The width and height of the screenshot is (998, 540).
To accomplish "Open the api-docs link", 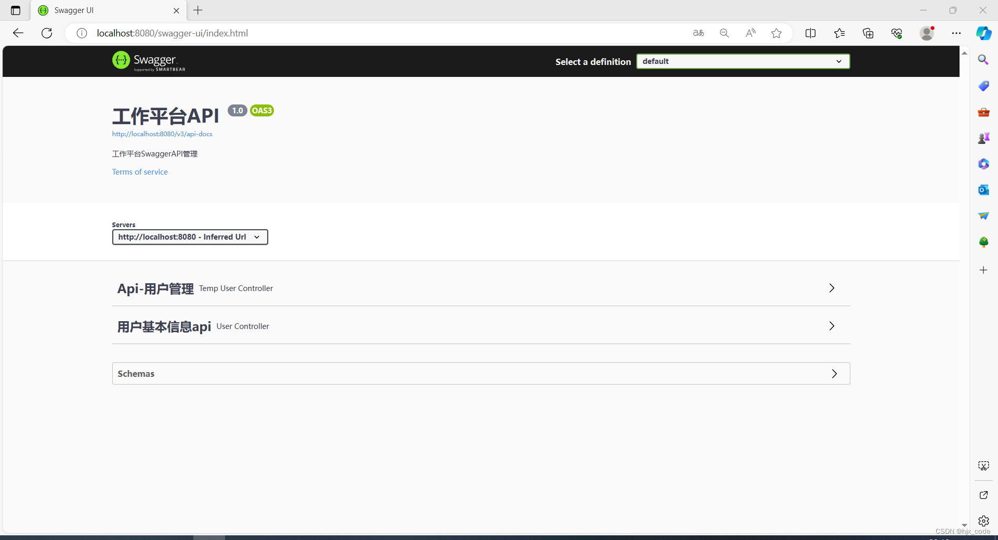I will 162,134.
